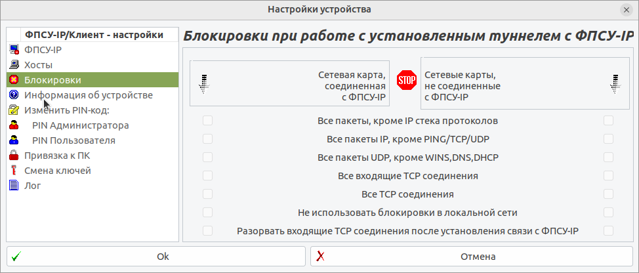639x273 pixels.
Task: Select Привязка к ПК in sidebar
Action: [x=57, y=156]
